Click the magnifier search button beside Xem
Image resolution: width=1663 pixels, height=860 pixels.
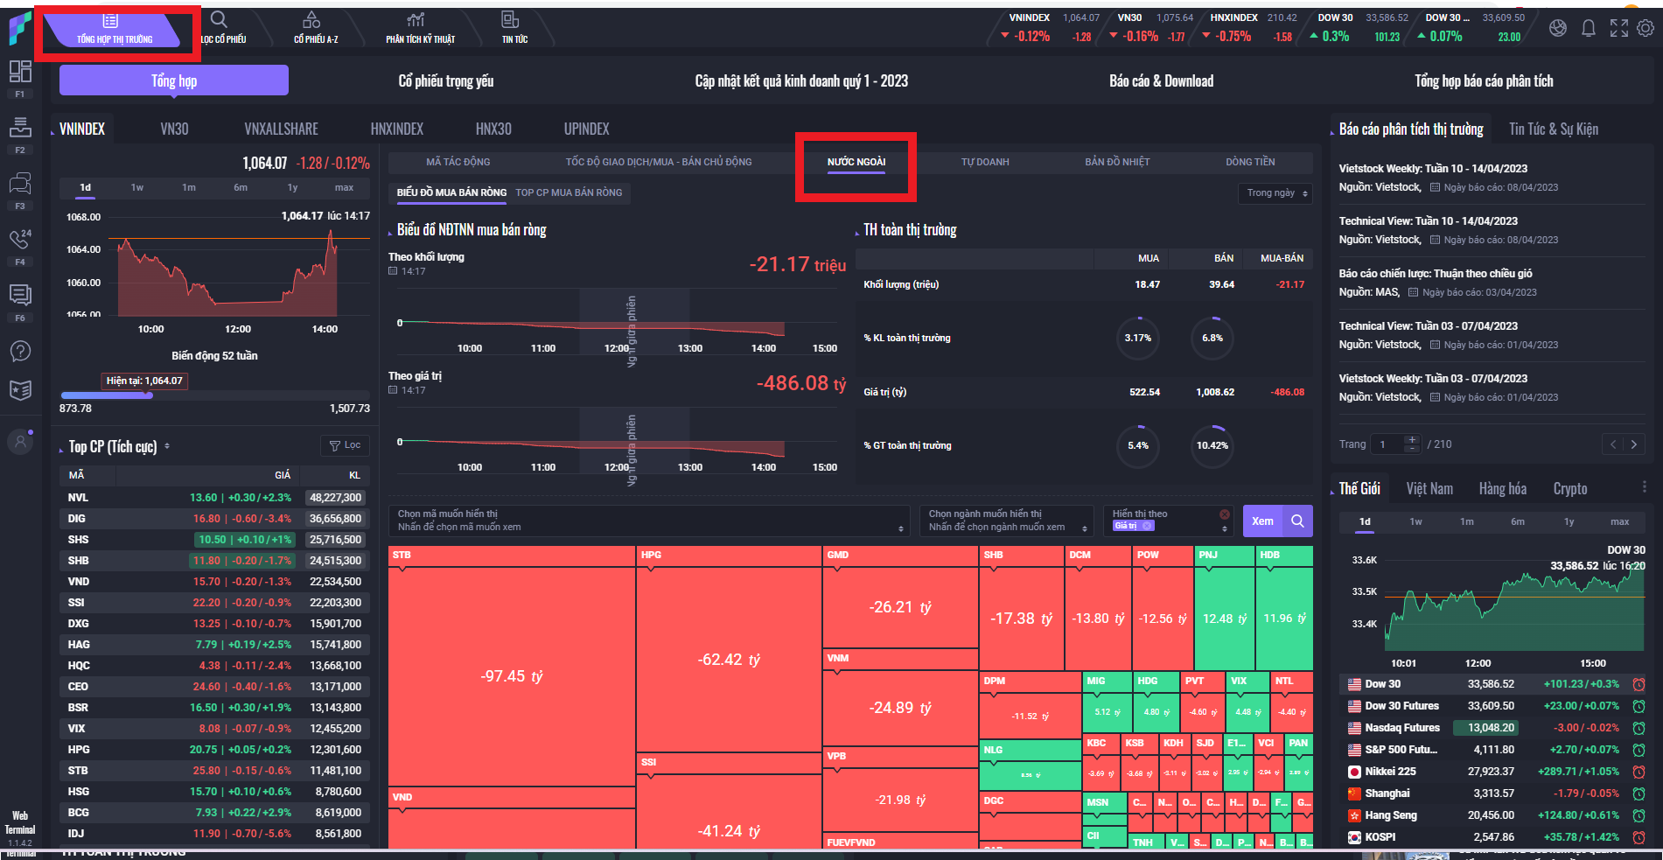(1297, 521)
